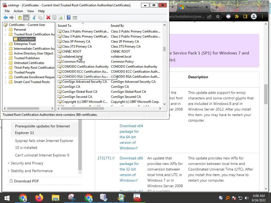The image size is (271, 203).
Task: Click Download PDF in browser sidebar
Action: pos(24,181)
